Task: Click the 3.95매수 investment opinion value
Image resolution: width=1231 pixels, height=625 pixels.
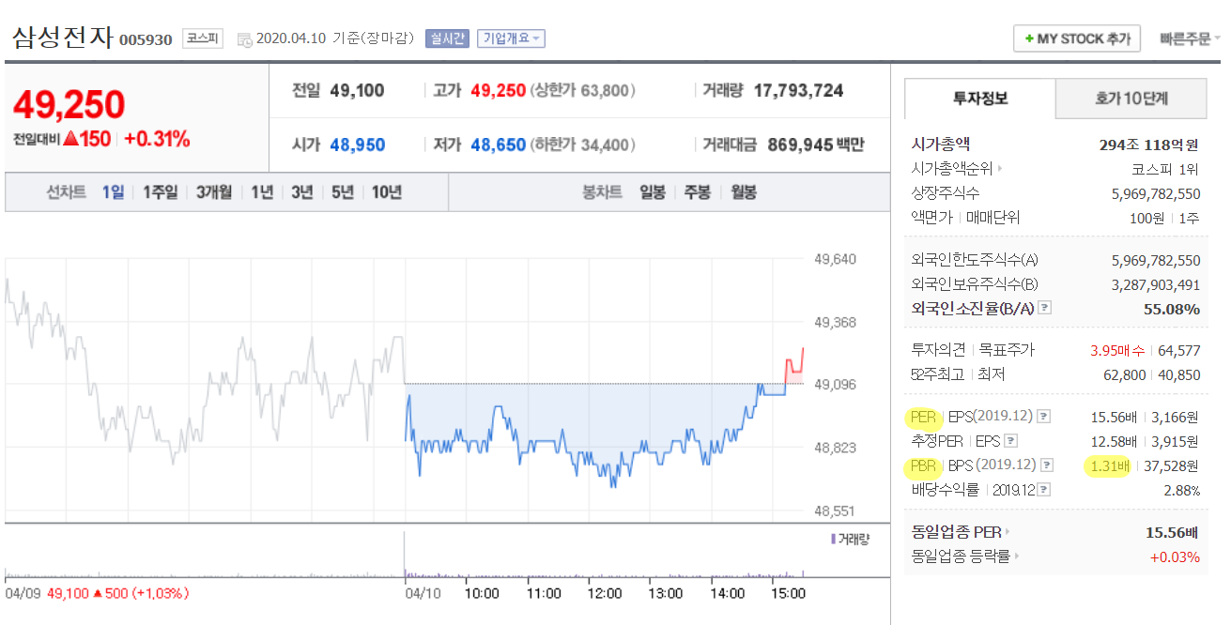Action: coord(1117,350)
